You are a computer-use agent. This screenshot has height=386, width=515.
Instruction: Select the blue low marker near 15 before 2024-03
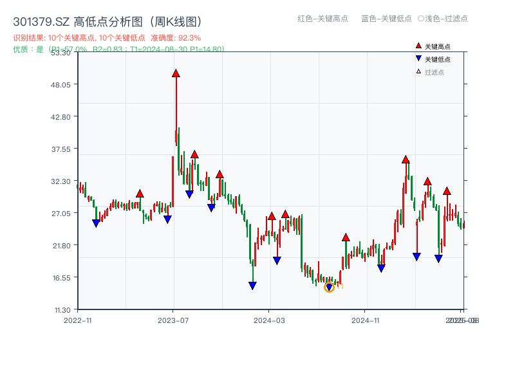click(x=252, y=286)
